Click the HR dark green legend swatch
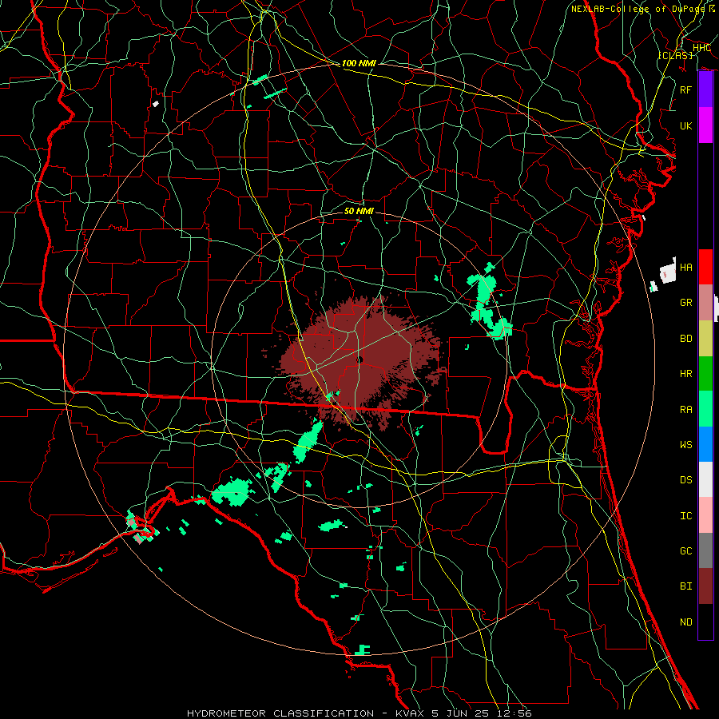 pos(705,373)
